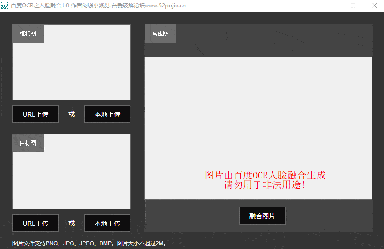The height and width of the screenshot is (249, 384).
Task: Select the 模板图 label tab
Action: [28, 34]
